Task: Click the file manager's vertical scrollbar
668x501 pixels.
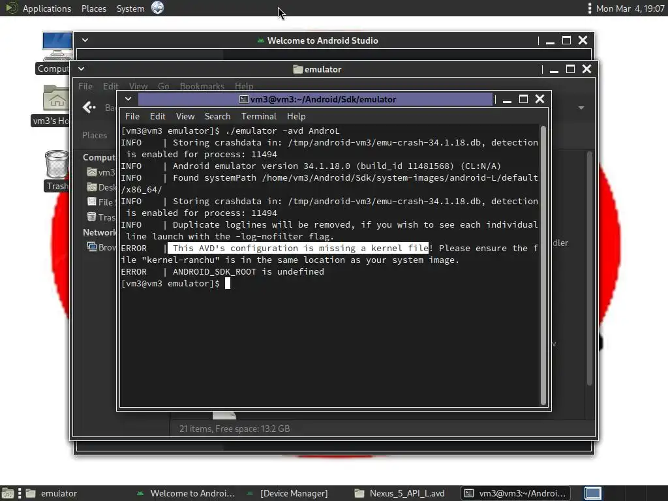Action: point(590,268)
